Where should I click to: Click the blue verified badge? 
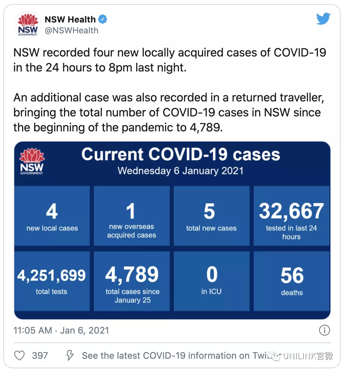[103, 19]
